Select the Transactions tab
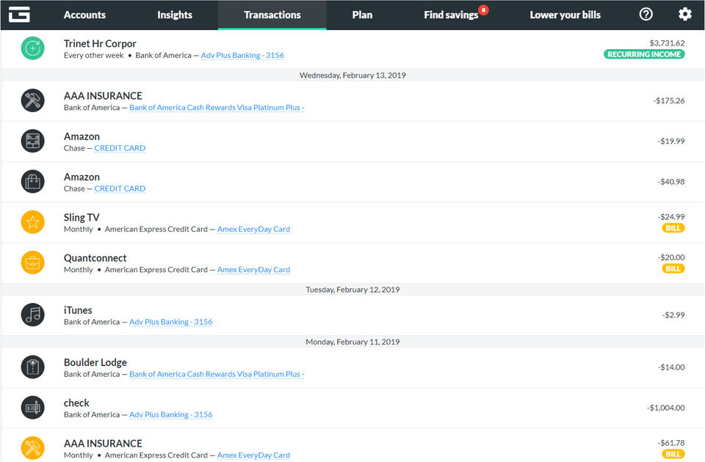Viewport: 705px width, 462px height. 272,15
